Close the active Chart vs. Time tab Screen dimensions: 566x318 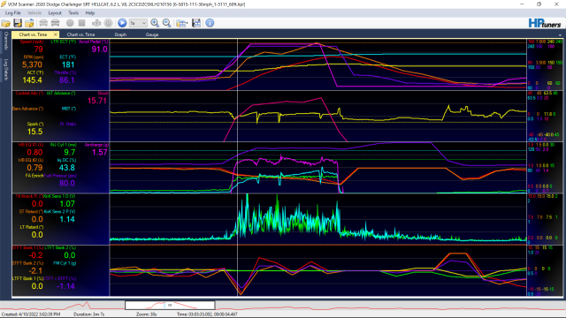point(55,34)
